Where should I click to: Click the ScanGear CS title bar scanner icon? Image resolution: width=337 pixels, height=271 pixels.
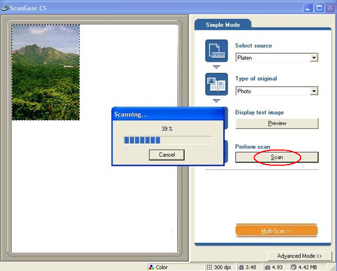4,8
